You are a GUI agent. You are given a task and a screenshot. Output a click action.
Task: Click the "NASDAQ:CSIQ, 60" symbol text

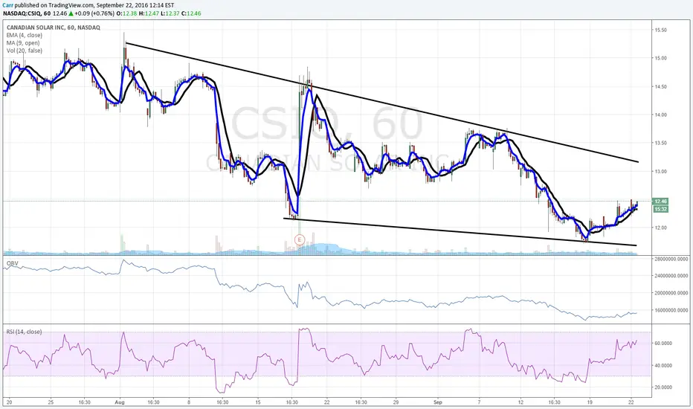[27, 13]
